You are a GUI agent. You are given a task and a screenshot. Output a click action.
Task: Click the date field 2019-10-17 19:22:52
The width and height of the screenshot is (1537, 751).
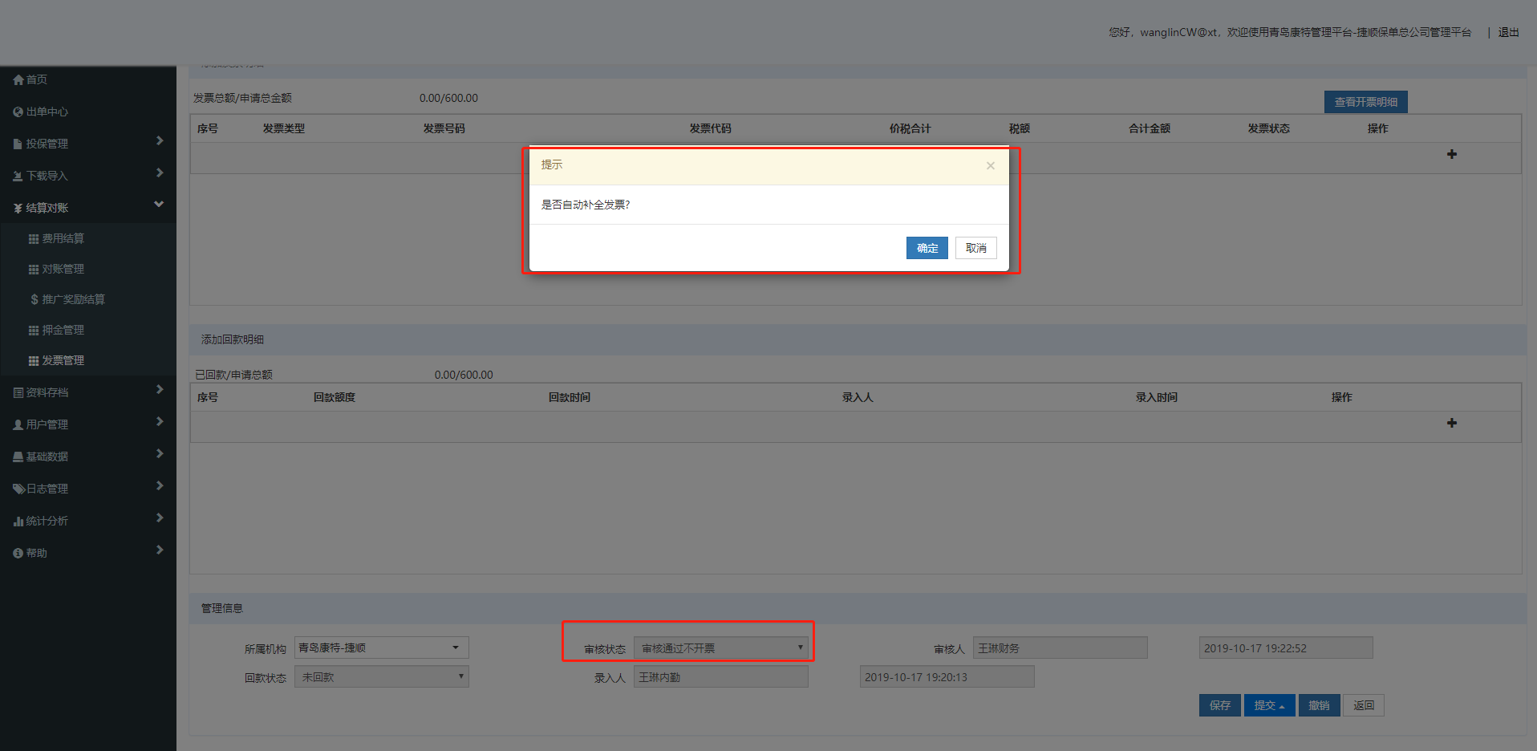[1286, 647]
